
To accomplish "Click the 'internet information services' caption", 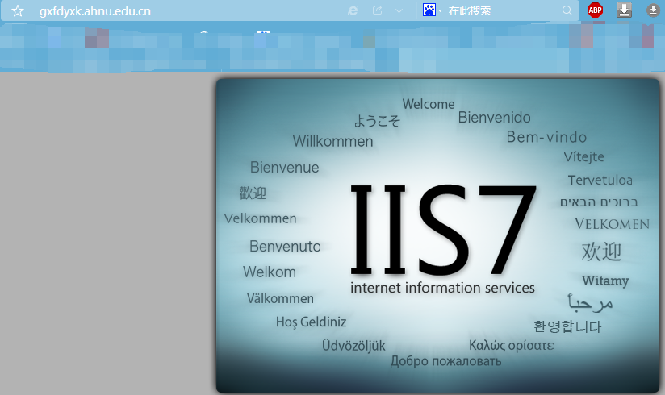I will click(442, 288).
